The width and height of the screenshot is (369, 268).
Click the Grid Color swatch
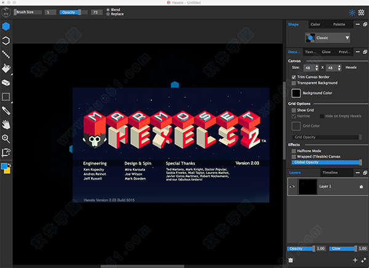coord(296,126)
